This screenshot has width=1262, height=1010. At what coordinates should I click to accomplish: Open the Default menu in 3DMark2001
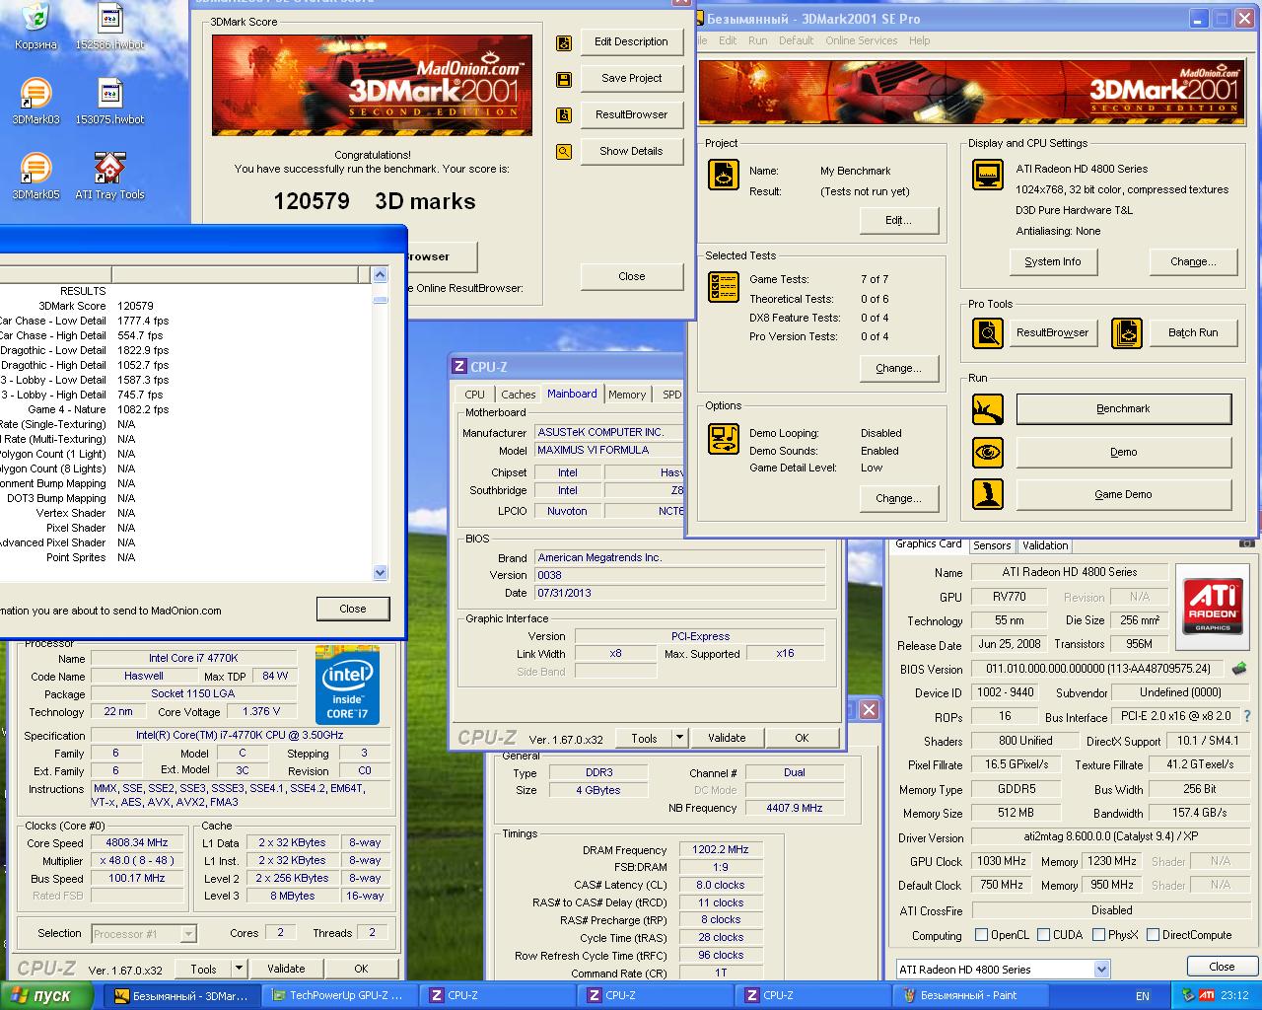pos(796,40)
